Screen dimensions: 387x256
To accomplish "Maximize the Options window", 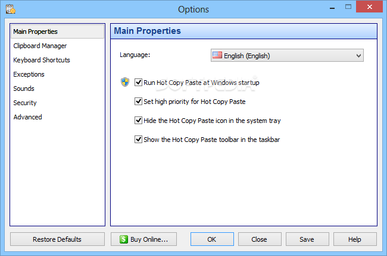I will (348, 7).
